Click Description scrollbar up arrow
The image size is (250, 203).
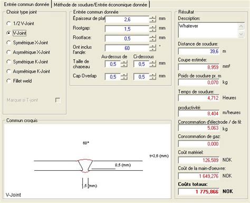click(241, 26)
